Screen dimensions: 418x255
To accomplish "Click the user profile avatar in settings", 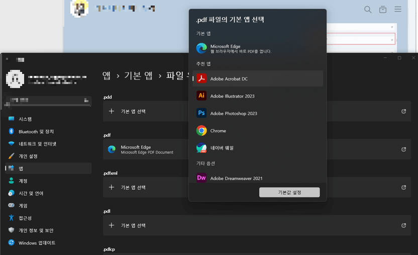I will [x=15, y=79].
